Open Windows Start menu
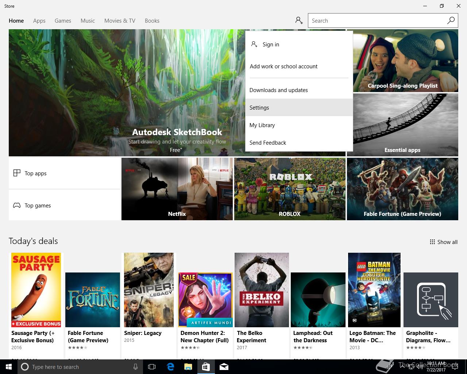 [8, 367]
